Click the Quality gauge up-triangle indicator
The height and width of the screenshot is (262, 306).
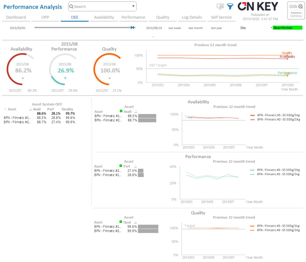click(x=110, y=78)
